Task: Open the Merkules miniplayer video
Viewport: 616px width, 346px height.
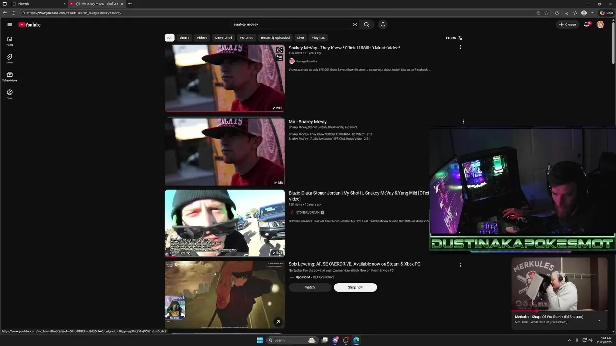Action: pyautogui.click(x=559, y=284)
